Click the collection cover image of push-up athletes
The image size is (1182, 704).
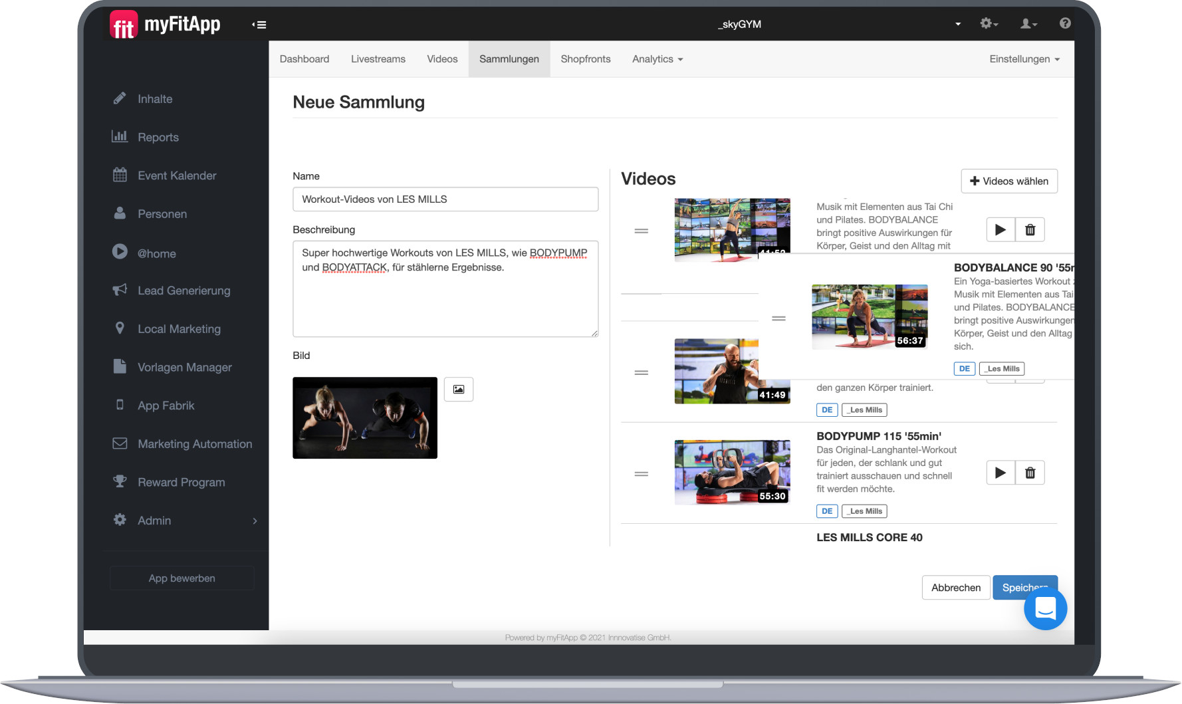coord(365,418)
